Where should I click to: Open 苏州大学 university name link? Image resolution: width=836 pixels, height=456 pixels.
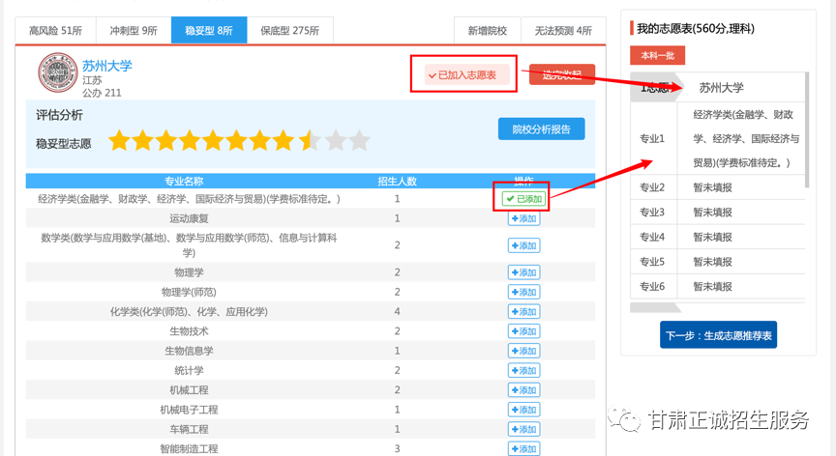pyautogui.click(x=107, y=66)
